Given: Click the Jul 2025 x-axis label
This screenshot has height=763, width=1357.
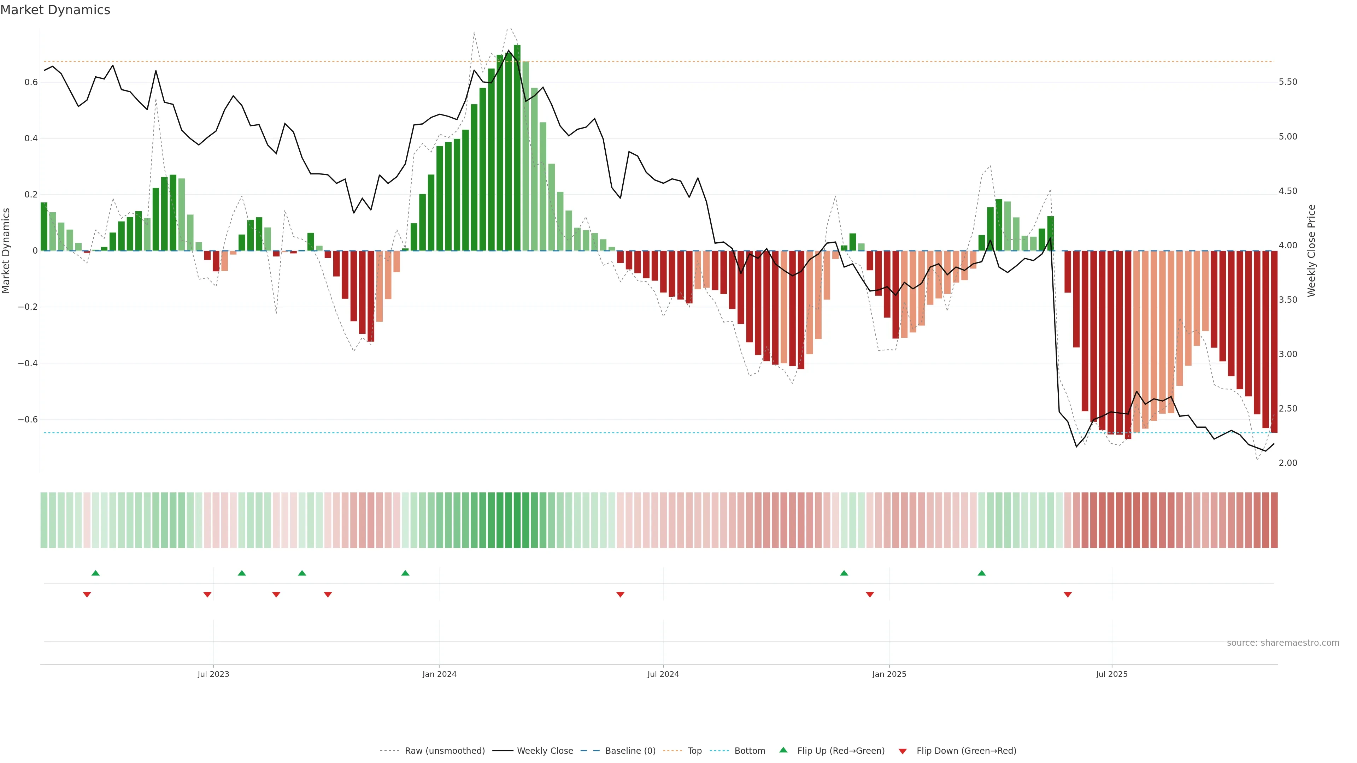Looking at the screenshot, I should (x=1111, y=674).
